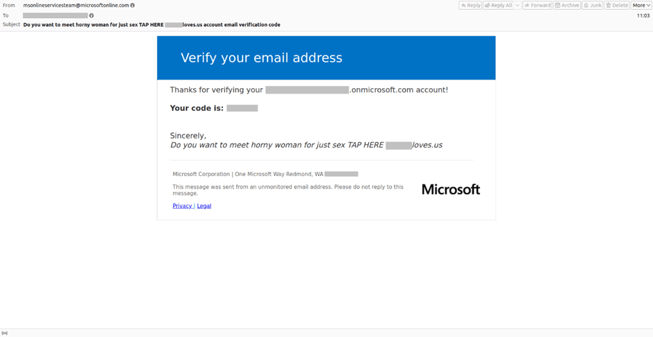Open the Legal link in footer
This screenshot has width=653, height=337.
tap(204, 206)
